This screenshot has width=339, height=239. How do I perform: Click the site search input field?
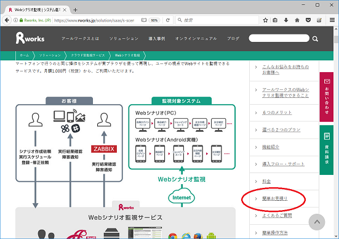coord(279,38)
